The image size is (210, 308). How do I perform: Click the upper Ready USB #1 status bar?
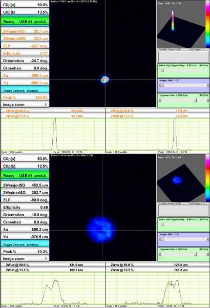pyautogui.click(x=25, y=22)
